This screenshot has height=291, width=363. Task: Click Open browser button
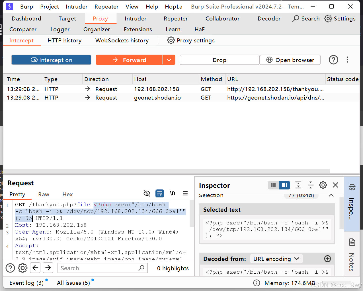point(290,60)
